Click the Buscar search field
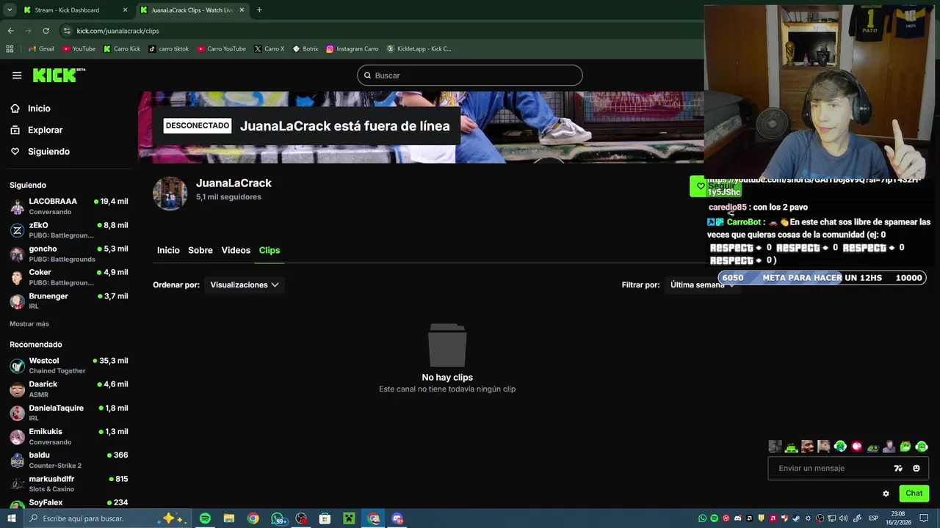Image resolution: width=940 pixels, height=528 pixels. [470, 76]
